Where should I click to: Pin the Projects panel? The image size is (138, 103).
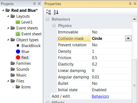(34, 4)
